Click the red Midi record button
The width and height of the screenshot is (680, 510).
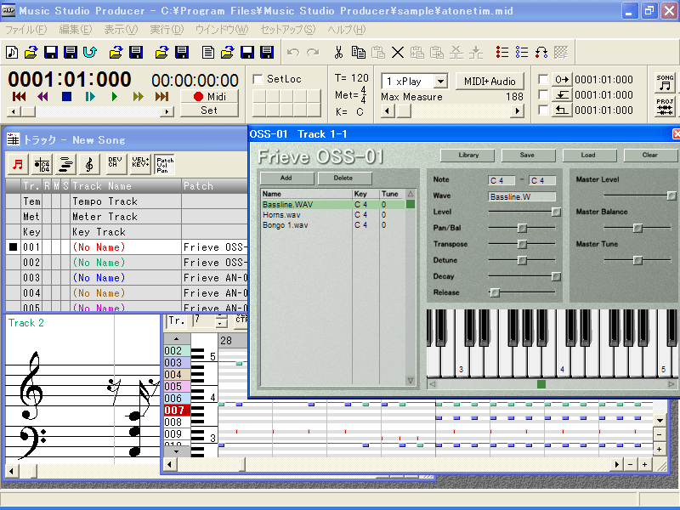tap(209, 96)
